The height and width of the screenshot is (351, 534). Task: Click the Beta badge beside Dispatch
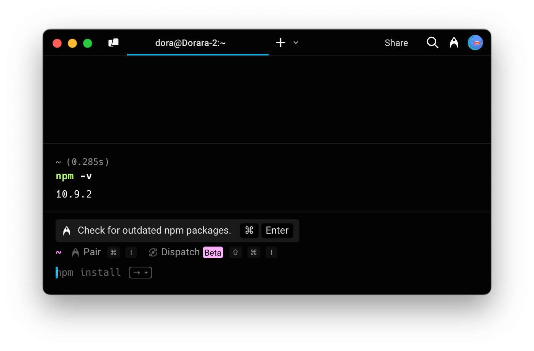coord(213,253)
